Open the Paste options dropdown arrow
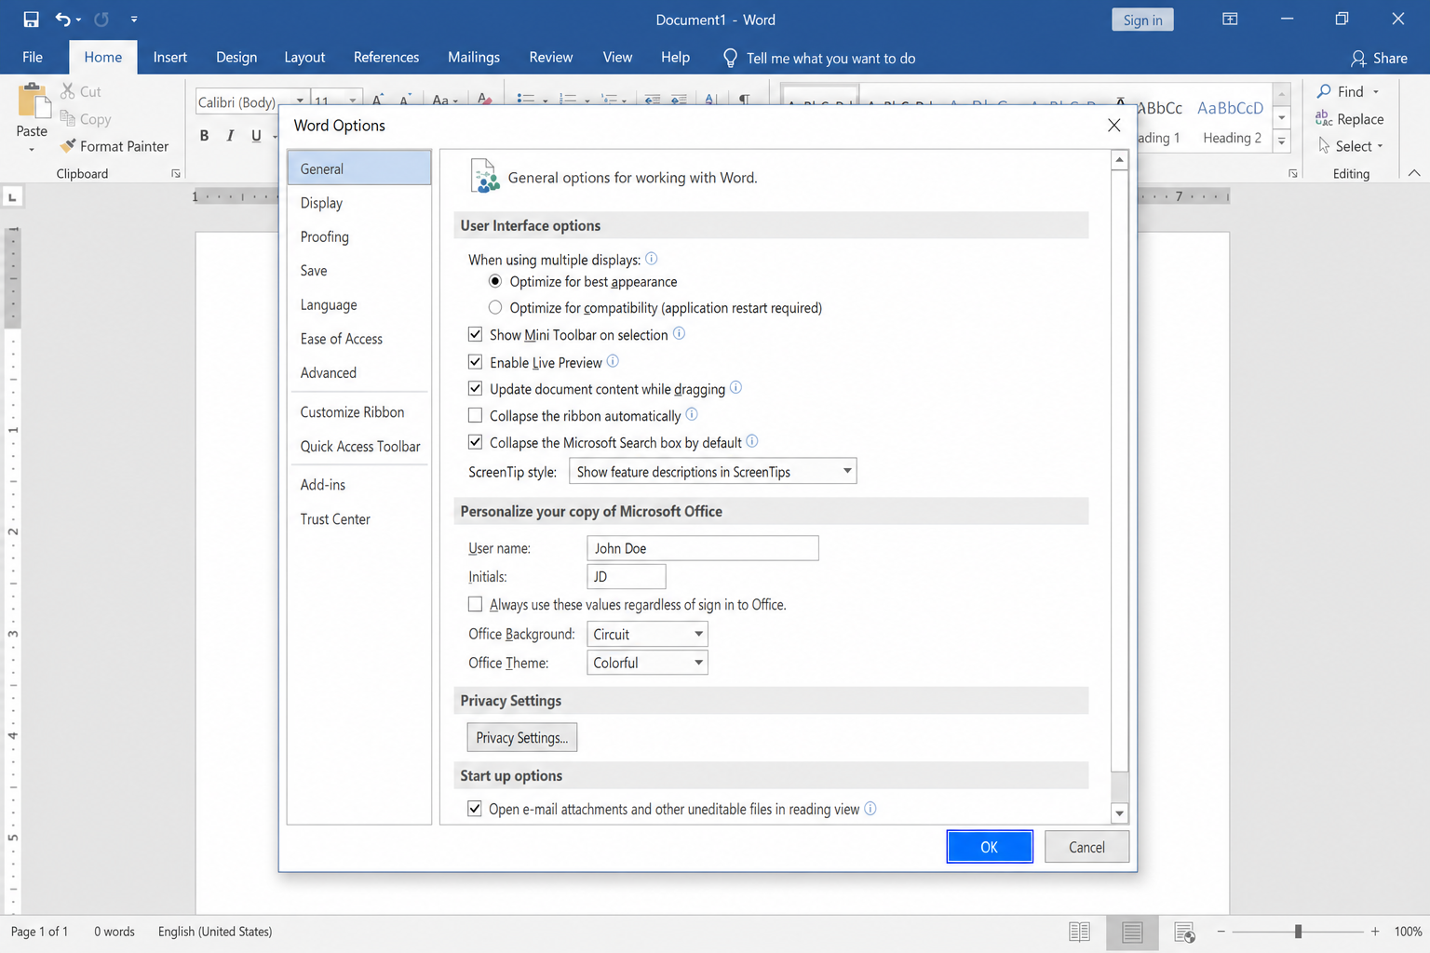 pos(32,149)
